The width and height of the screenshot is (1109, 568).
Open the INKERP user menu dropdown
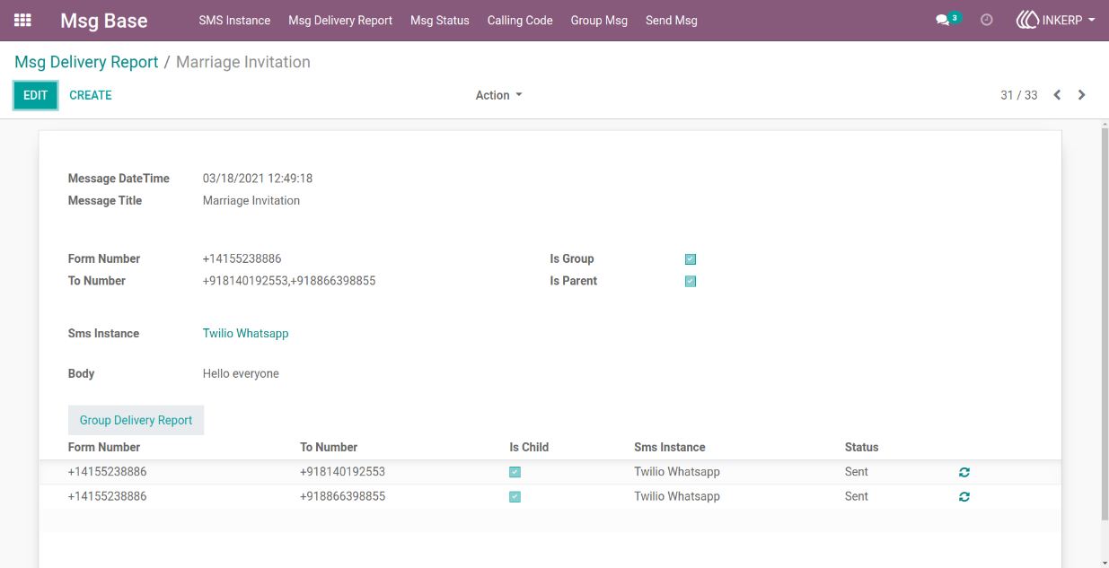[x=1056, y=20]
